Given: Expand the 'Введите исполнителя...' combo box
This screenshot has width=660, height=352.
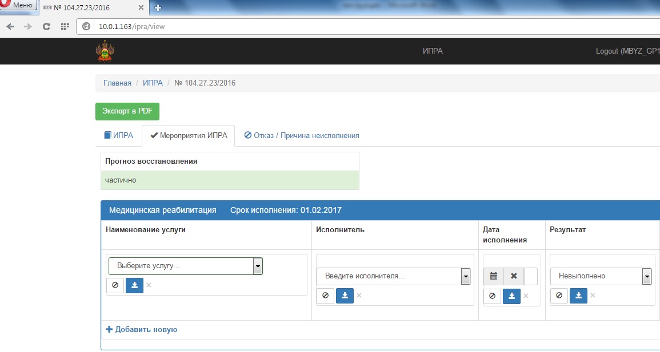Looking at the screenshot, I should [x=394, y=276].
